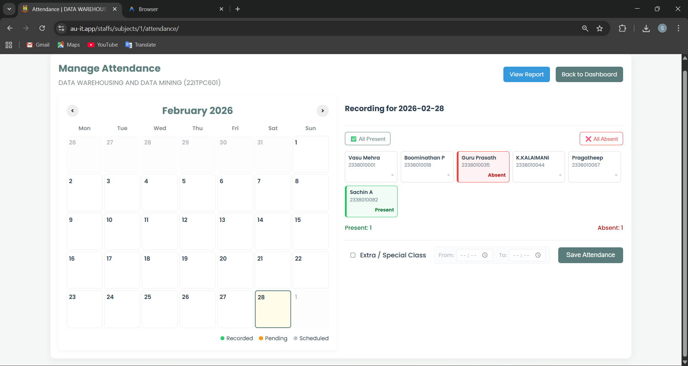Select February 14 on the calendar

tap(272, 231)
